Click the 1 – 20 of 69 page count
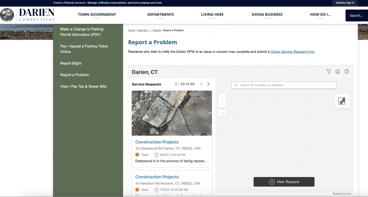Screen dimensions: 368x197 pyautogui.click(x=185, y=84)
